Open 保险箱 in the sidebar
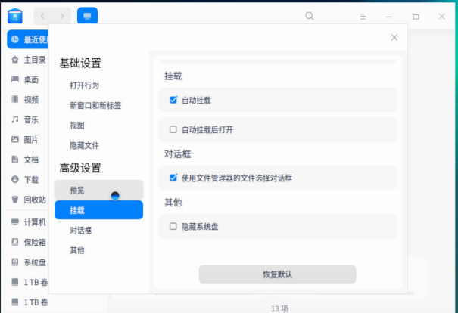This screenshot has height=313, width=458. tap(35, 242)
